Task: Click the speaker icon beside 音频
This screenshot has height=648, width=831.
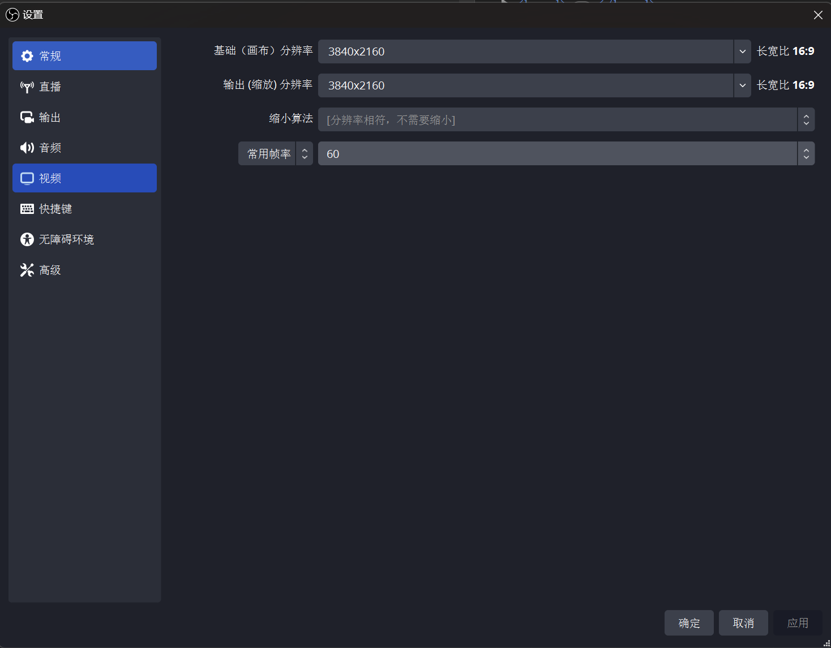Action: (x=27, y=148)
